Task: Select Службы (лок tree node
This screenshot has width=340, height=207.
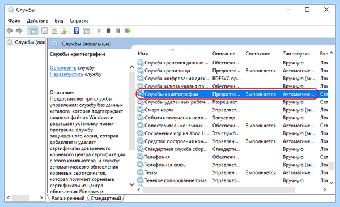Action: click(x=25, y=42)
